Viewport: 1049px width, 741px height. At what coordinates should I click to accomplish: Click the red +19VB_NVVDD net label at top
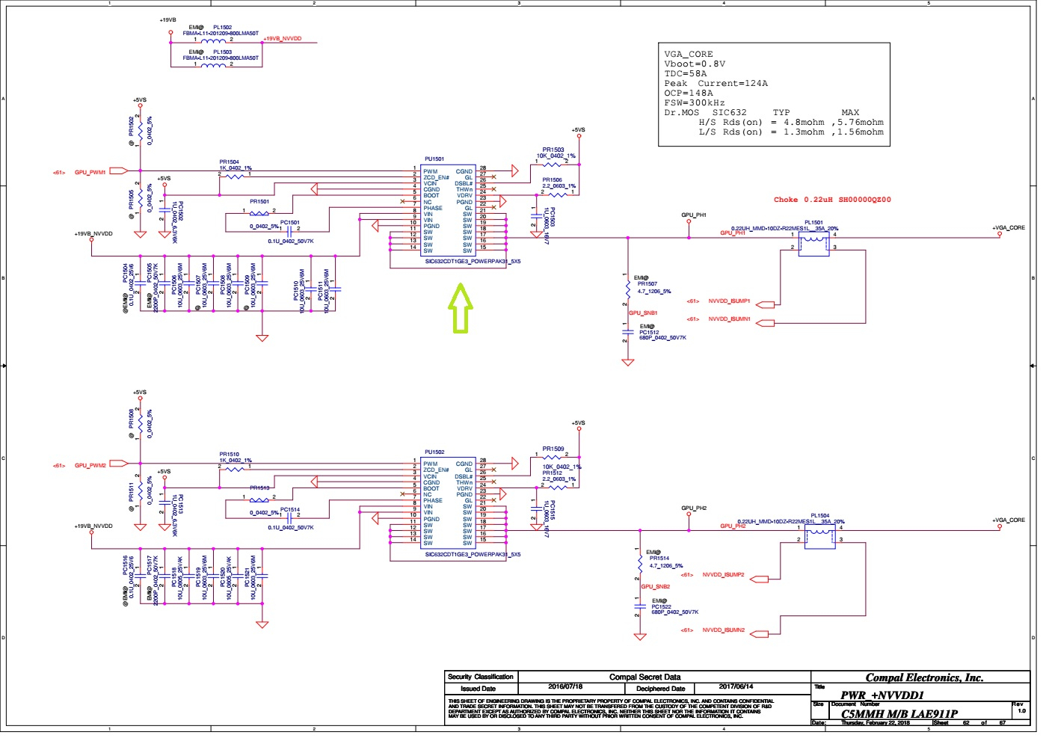pos(283,39)
